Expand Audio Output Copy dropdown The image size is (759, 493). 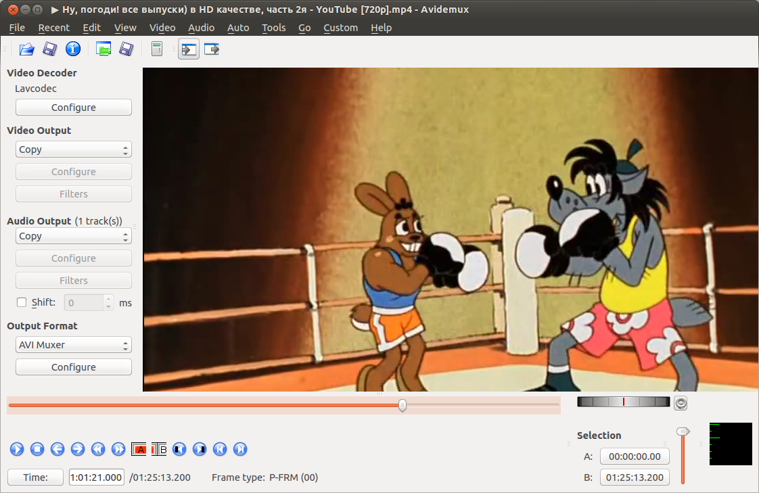pos(74,236)
